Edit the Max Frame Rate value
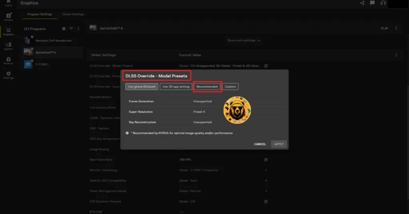Viewport: 409px width, 214px height. [266, 160]
